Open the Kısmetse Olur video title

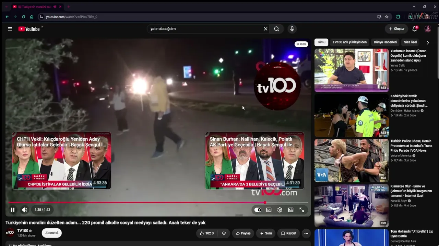coord(411,191)
